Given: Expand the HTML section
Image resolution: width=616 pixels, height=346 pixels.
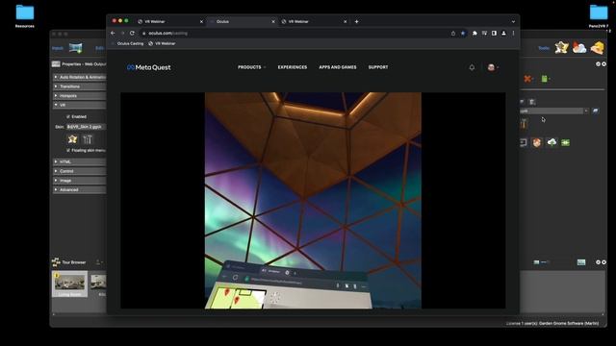Looking at the screenshot, I should point(80,161).
